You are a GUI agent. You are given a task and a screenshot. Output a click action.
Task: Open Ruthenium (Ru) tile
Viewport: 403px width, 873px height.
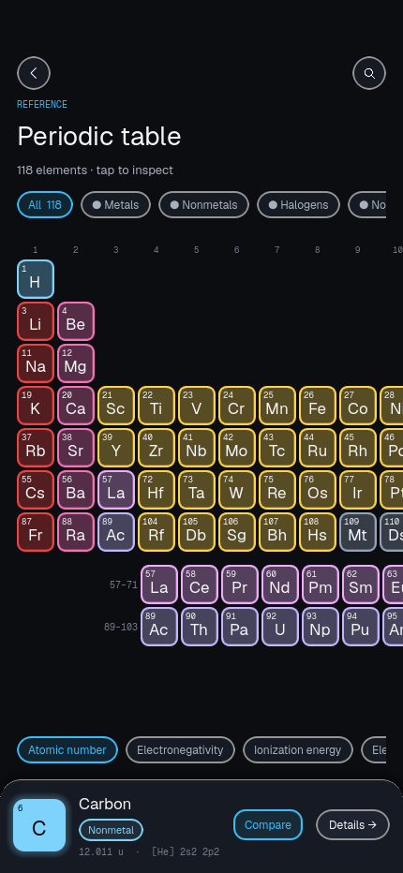click(318, 448)
